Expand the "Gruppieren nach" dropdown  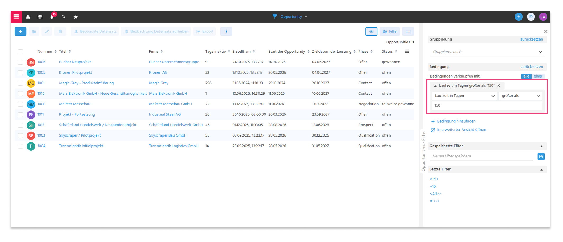pyautogui.click(x=487, y=52)
